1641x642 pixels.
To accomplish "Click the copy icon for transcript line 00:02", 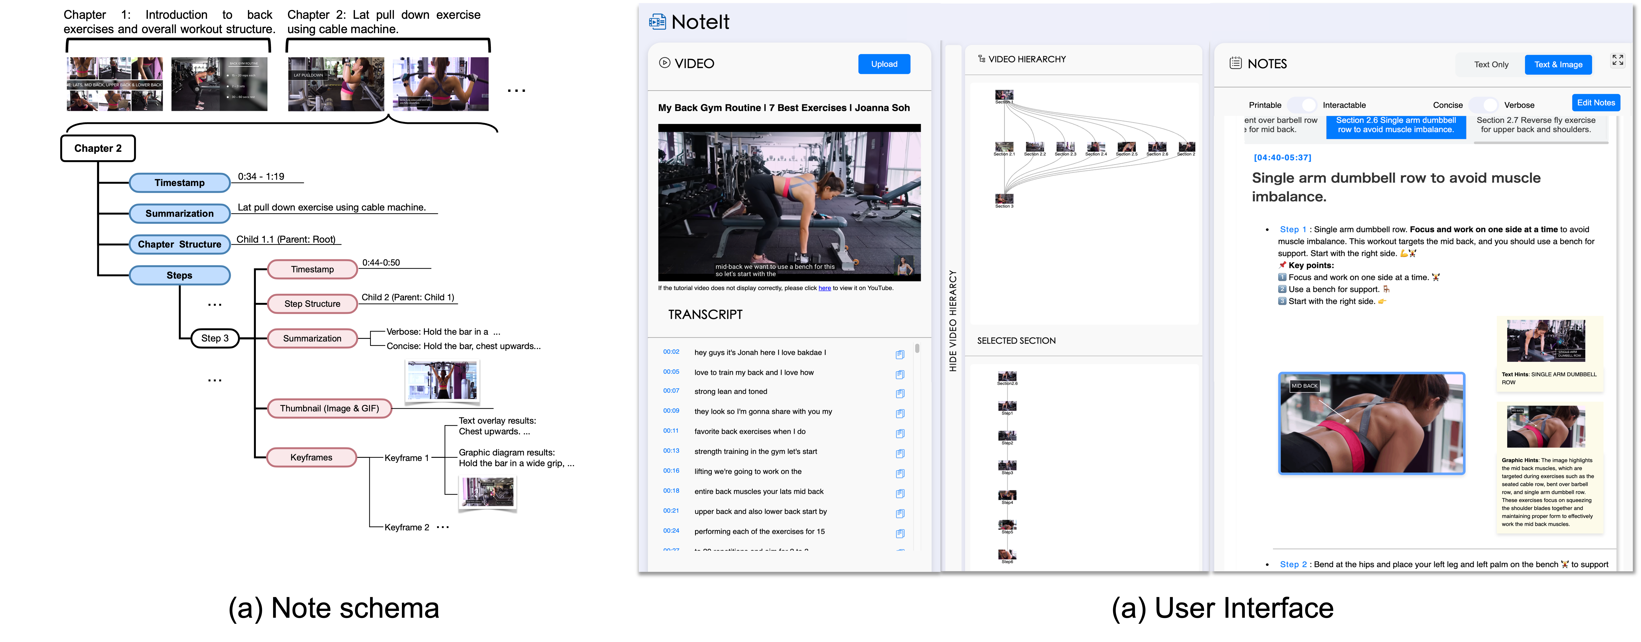I will (x=900, y=355).
